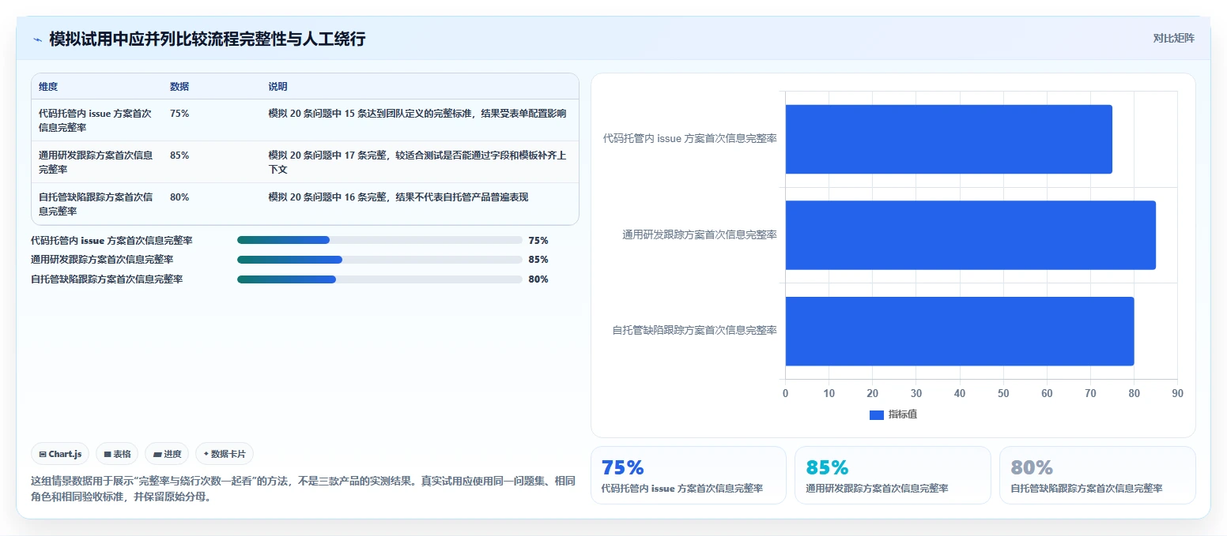Image resolution: width=1227 pixels, height=536 pixels.
Task: Click the 对比矩阵 label in header
Action: pyautogui.click(x=1173, y=38)
